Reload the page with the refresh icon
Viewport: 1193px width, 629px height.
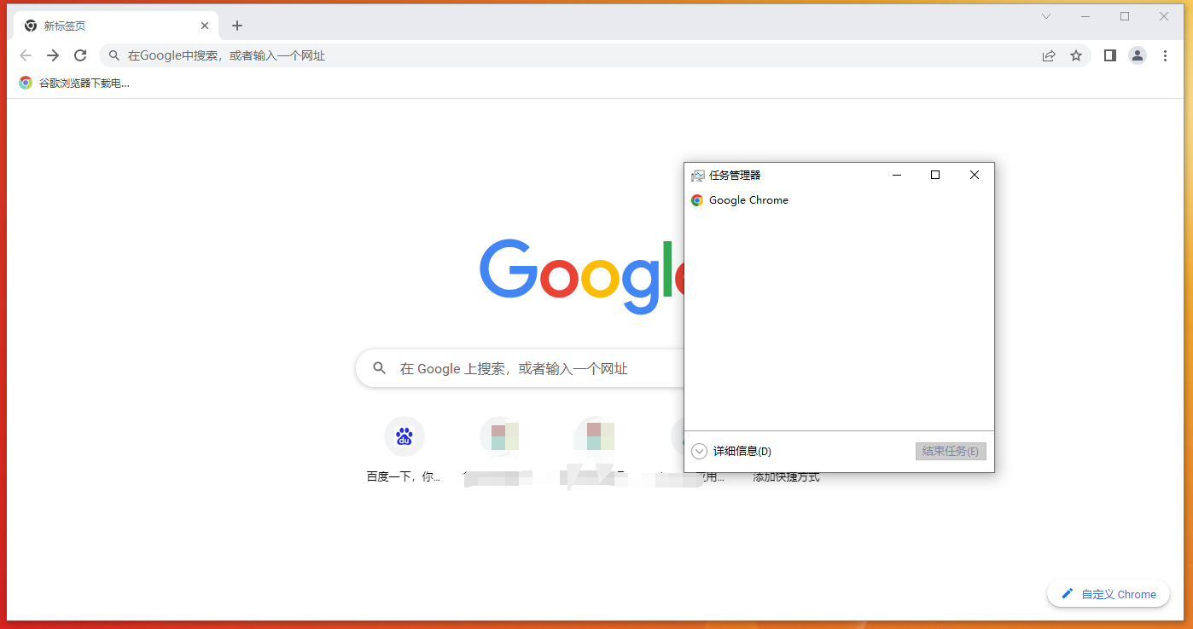80,55
